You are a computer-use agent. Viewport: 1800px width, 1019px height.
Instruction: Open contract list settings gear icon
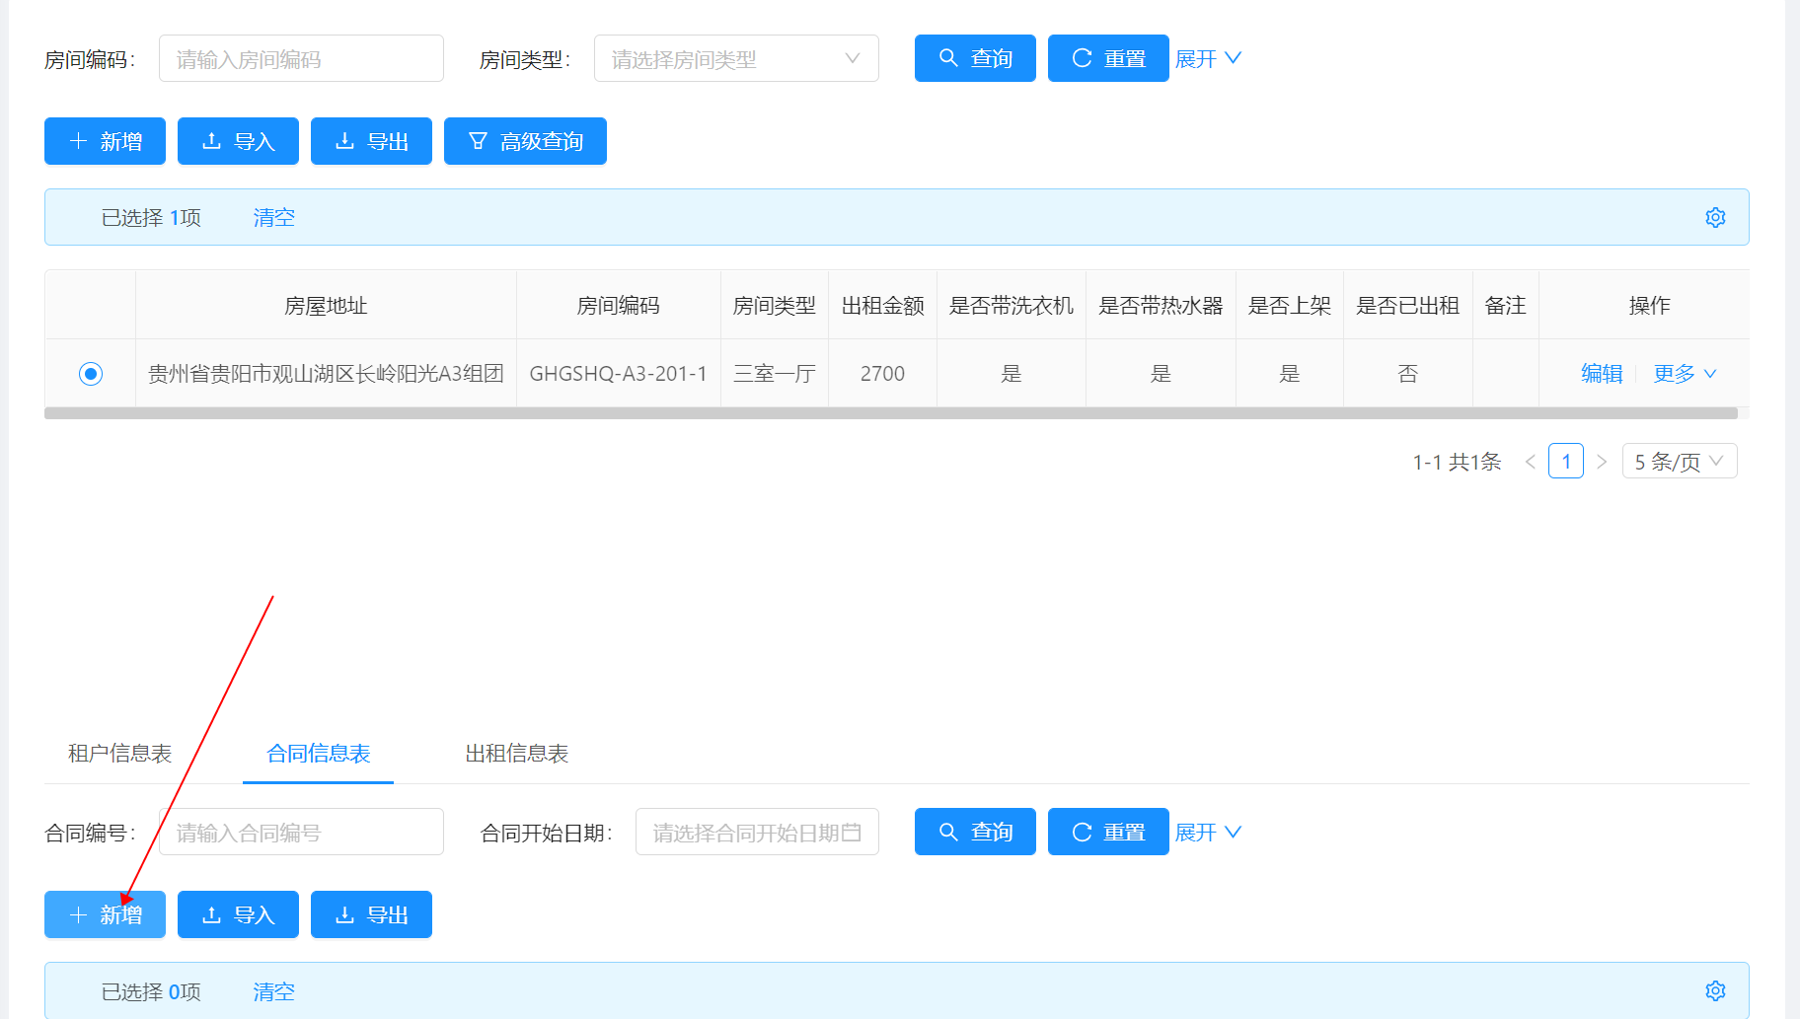click(x=1715, y=990)
